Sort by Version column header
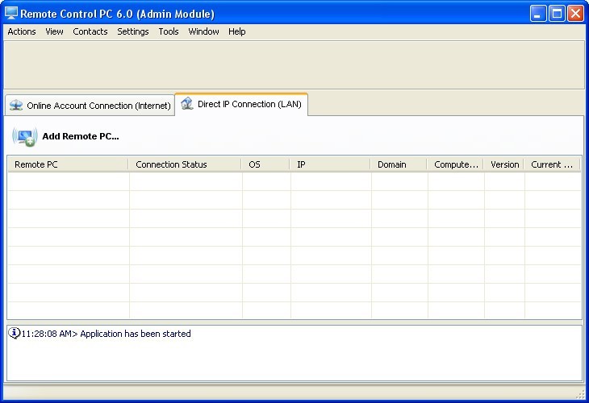 coord(503,164)
